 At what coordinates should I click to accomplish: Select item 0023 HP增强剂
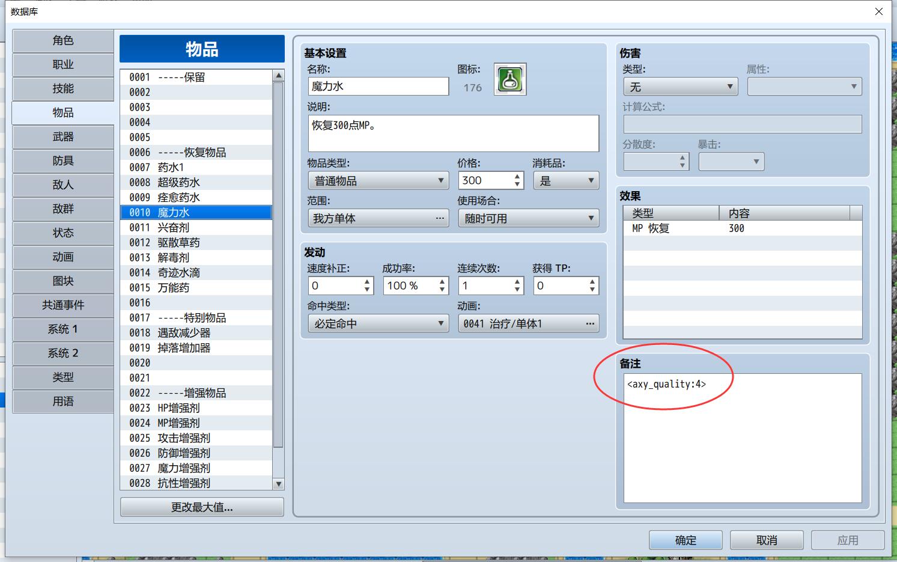[x=196, y=408]
